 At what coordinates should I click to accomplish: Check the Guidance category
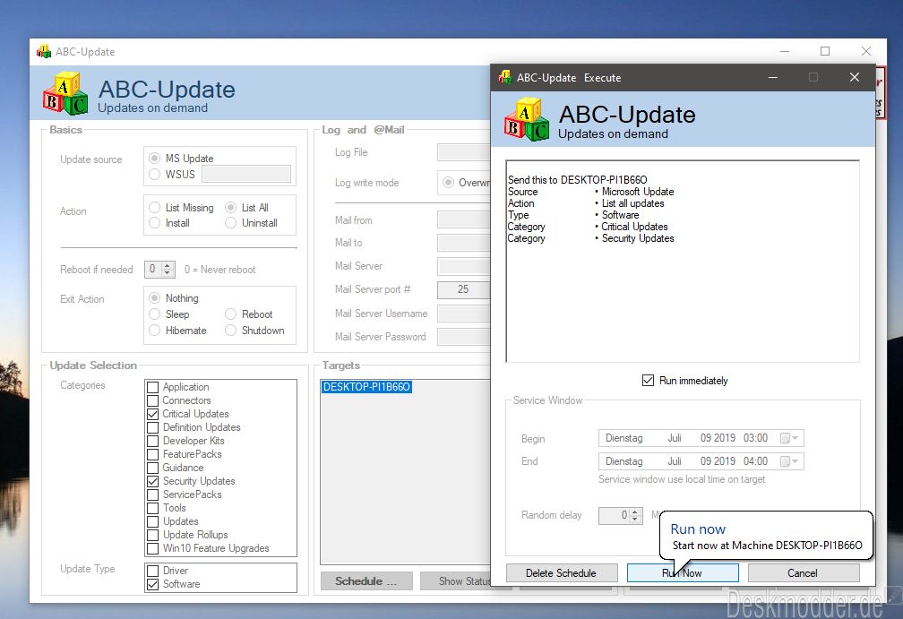152,468
